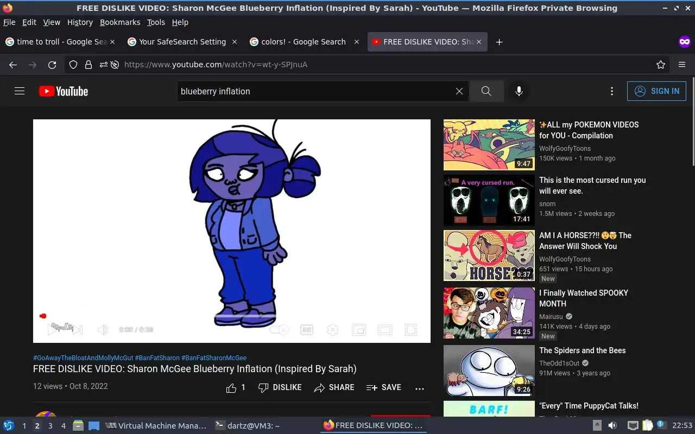Visit the snom channel name
Image resolution: width=695 pixels, height=434 pixels.
[x=547, y=204]
